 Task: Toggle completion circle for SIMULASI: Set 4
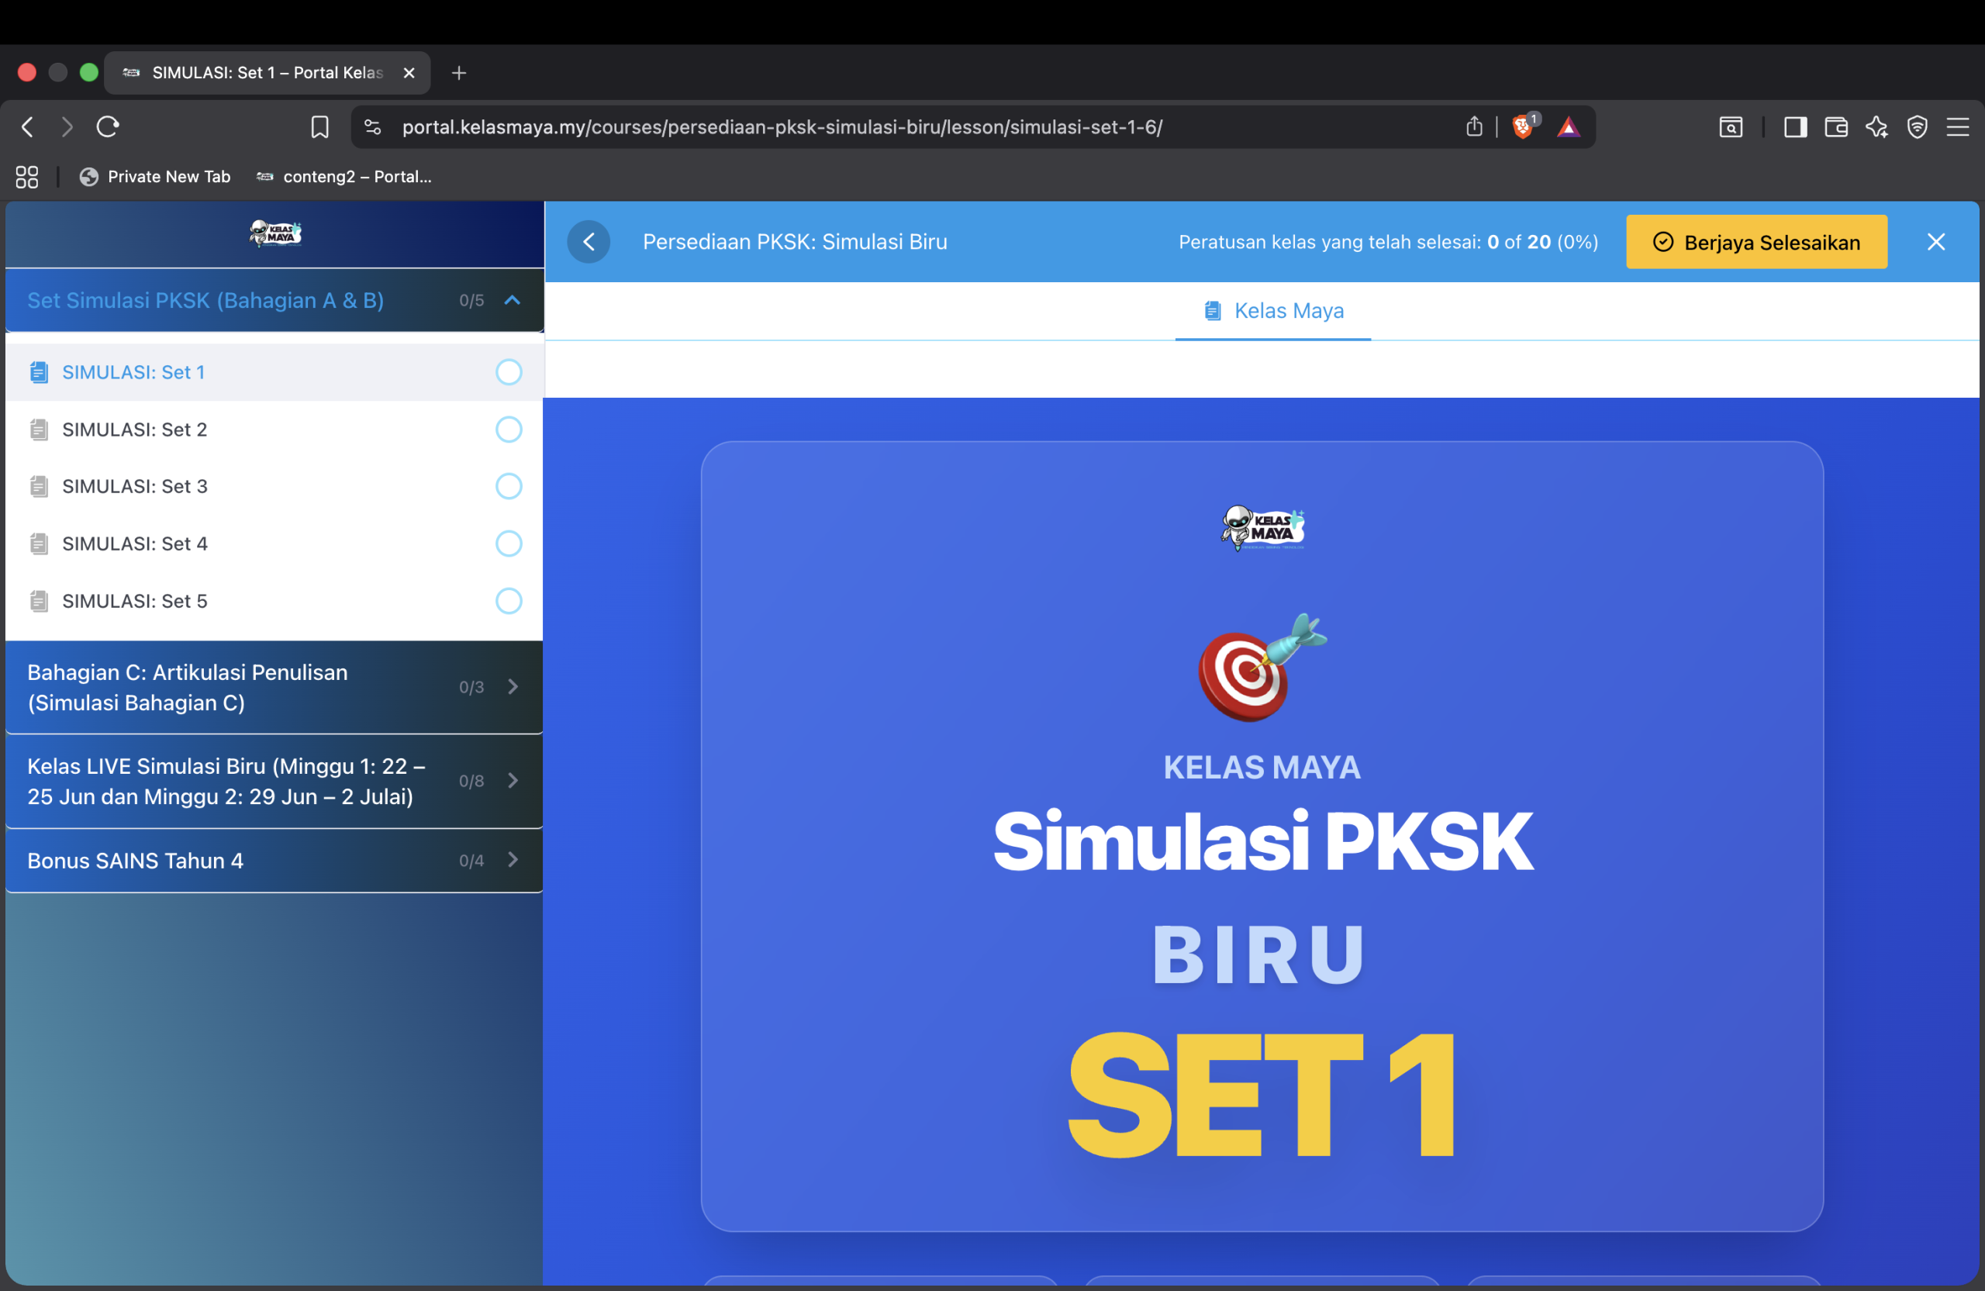coord(509,544)
